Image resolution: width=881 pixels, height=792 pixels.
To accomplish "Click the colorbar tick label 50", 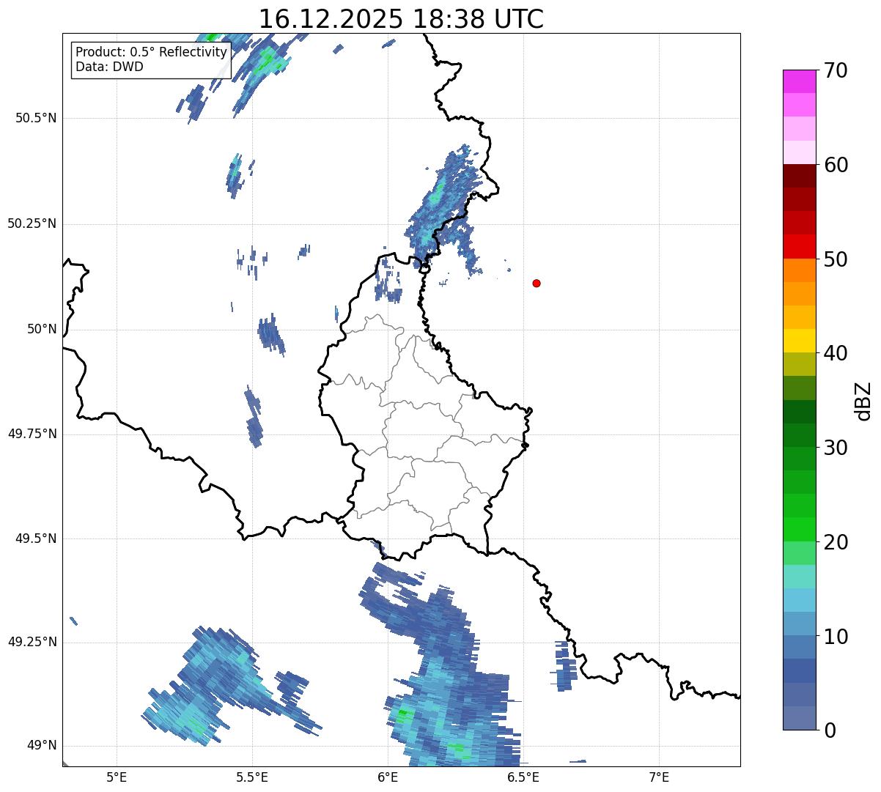I will pyautogui.click(x=836, y=259).
